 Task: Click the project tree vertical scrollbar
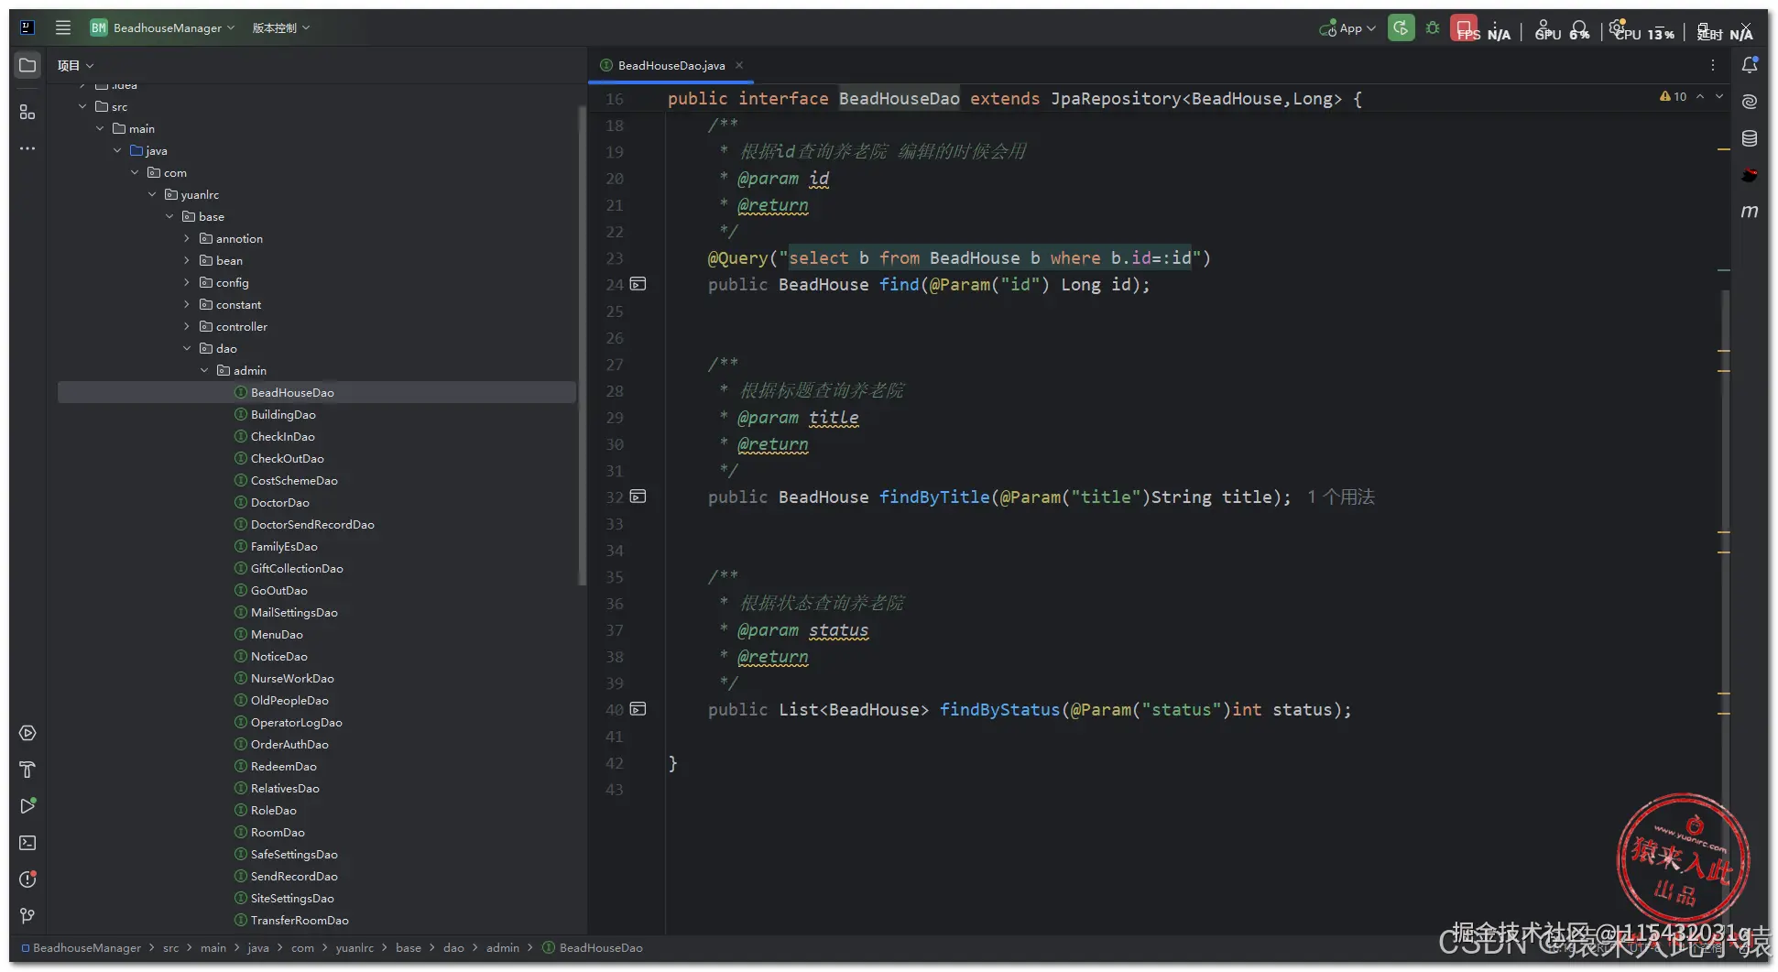tap(581, 345)
